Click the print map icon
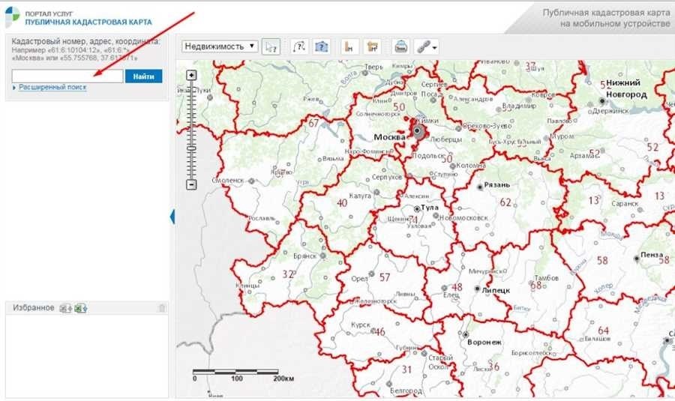The width and height of the screenshot is (675, 401). tap(401, 46)
